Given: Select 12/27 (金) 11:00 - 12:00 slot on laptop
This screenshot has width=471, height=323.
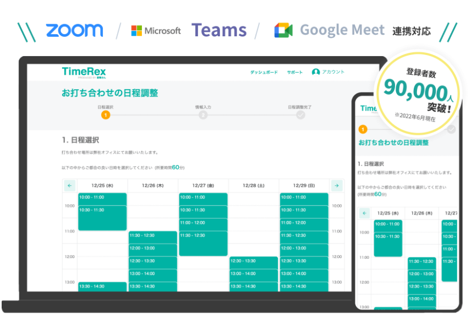Looking at the screenshot, I should coord(204,225).
